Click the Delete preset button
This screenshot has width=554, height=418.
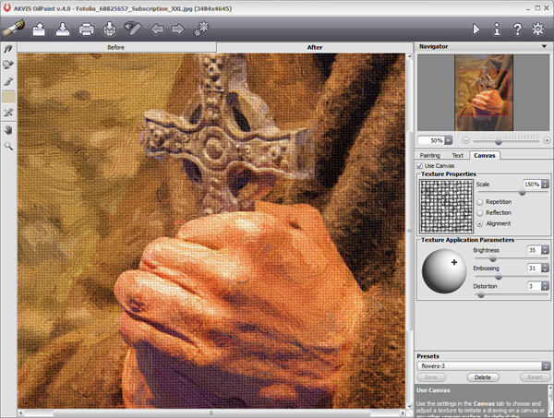[483, 377]
